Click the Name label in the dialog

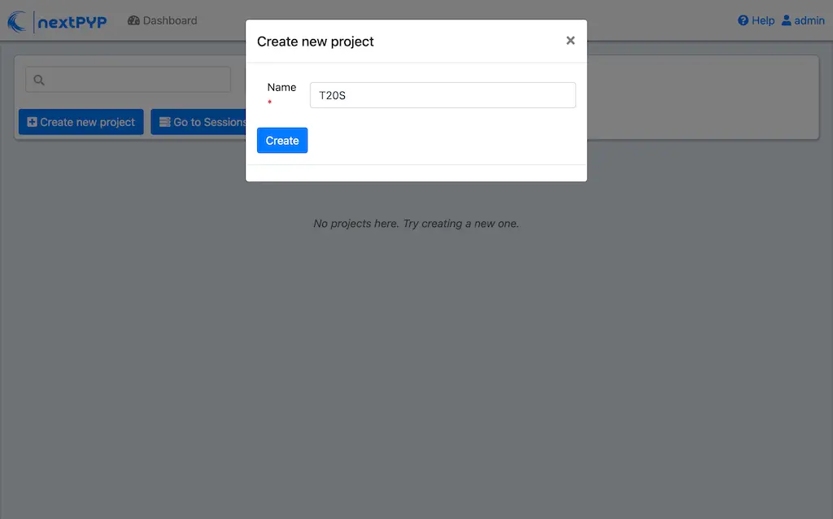(x=281, y=87)
